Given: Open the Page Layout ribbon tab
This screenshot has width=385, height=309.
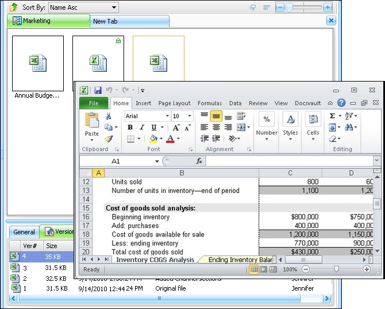Looking at the screenshot, I should click(x=174, y=103).
